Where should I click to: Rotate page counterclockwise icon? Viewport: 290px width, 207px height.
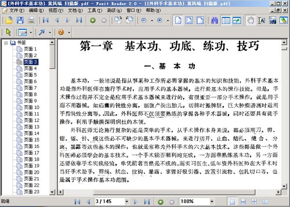tap(130, 20)
